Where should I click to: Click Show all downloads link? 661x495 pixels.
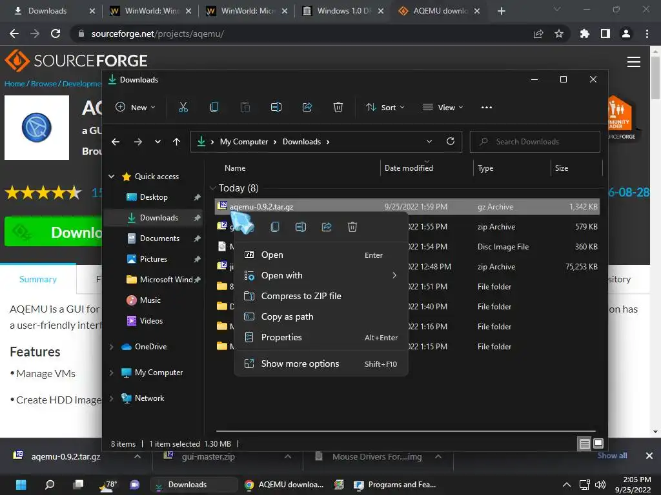[612, 456]
